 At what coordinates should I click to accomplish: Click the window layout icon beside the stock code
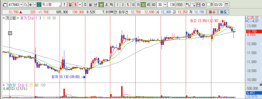click(x=5, y=5)
